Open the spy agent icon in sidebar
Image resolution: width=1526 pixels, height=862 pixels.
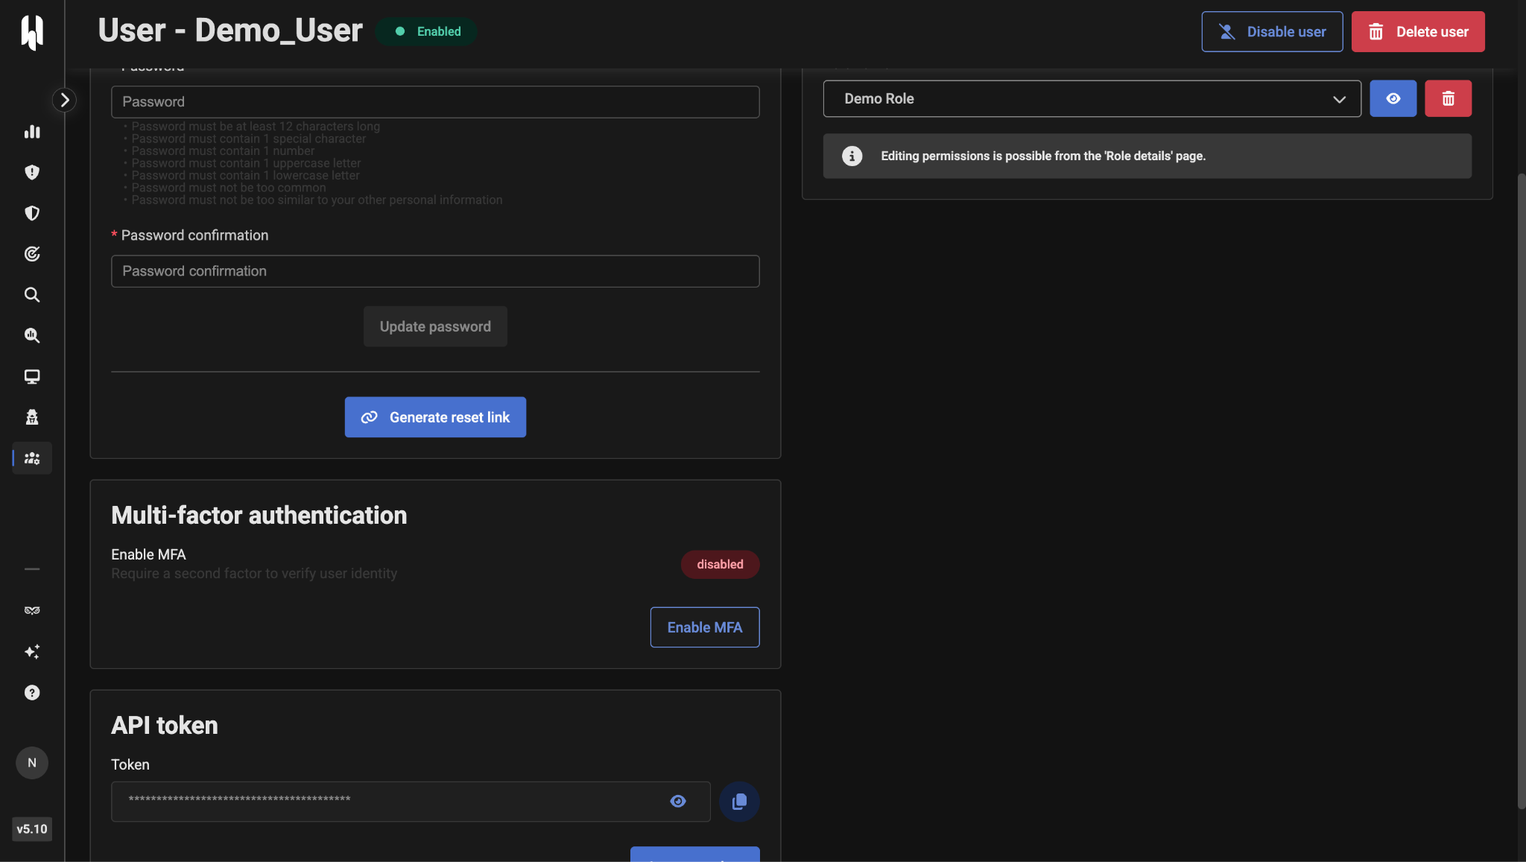coord(32,417)
